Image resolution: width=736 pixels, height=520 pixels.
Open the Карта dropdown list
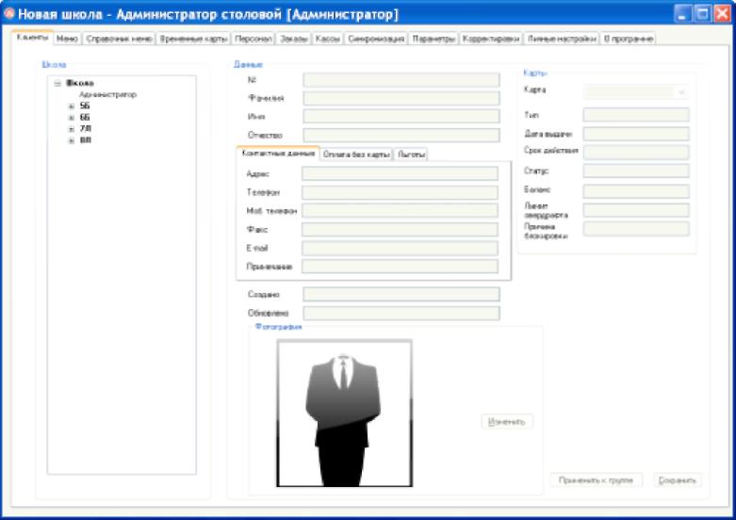click(x=681, y=92)
